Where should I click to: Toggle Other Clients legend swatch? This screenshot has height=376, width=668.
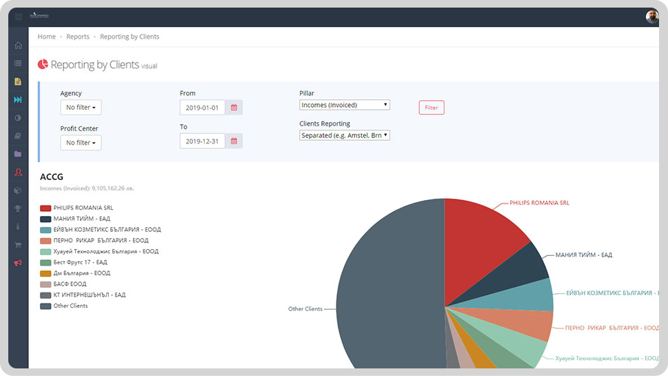point(45,306)
